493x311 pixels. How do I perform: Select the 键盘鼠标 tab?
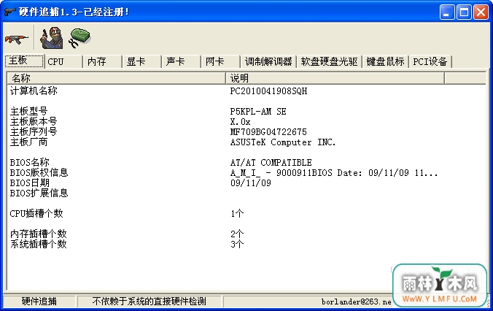pyautogui.click(x=385, y=62)
